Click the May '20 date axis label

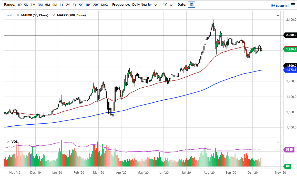143,173
